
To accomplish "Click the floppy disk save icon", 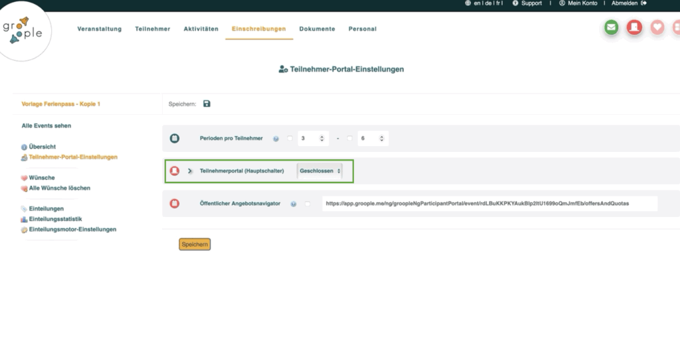I will click(x=207, y=104).
